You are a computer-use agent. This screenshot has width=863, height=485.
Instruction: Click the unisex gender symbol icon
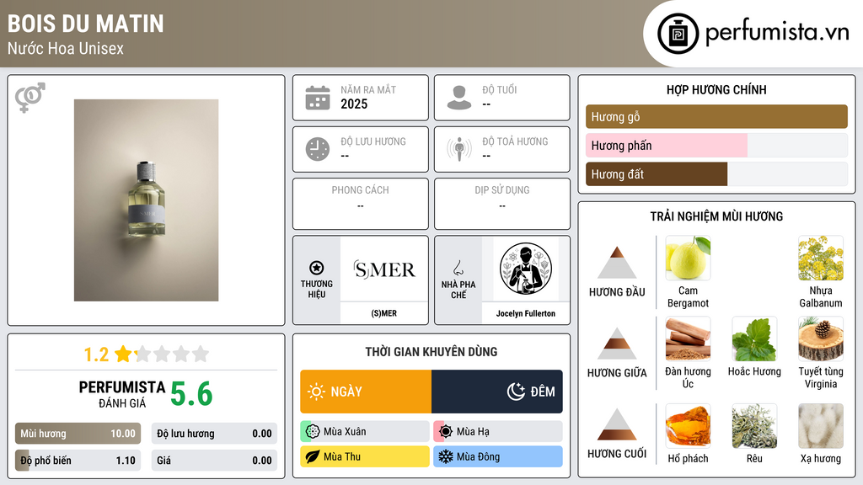[29, 98]
